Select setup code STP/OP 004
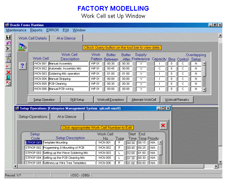This screenshot has height=192, width=227. [33, 158]
